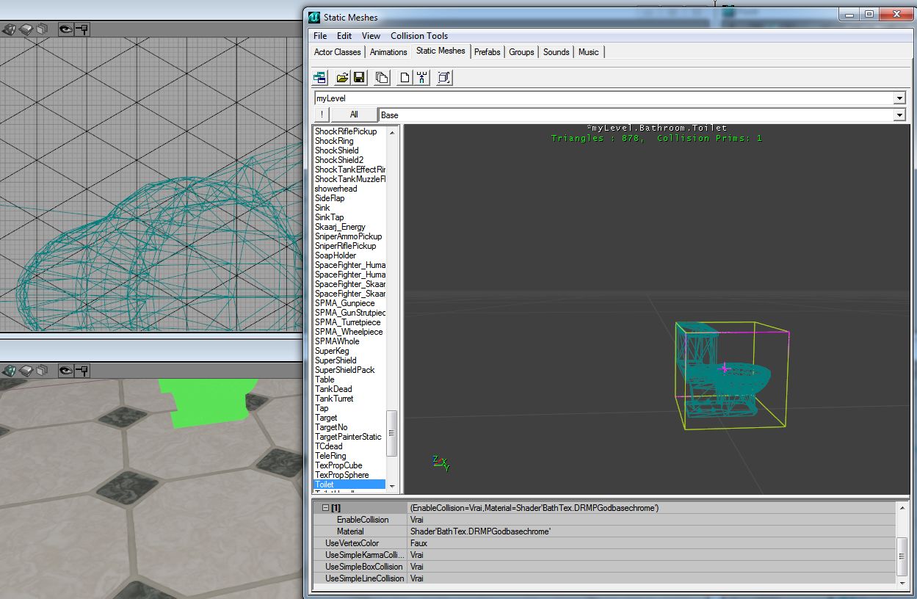Click the wireframe cube icon in Static Meshes toolbar
The width and height of the screenshot is (917, 599).
click(443, 77)
